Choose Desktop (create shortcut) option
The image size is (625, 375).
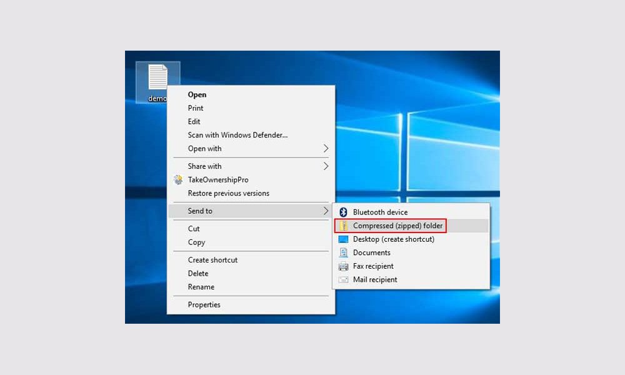[411, 239]
